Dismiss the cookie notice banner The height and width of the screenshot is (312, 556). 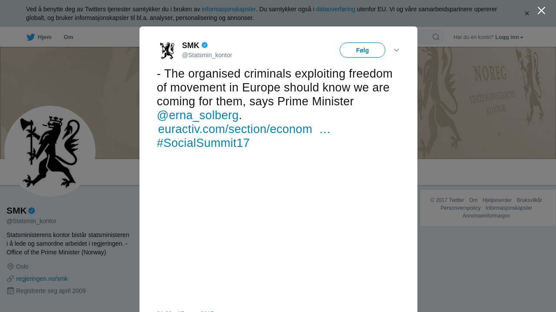click(527, 13)
